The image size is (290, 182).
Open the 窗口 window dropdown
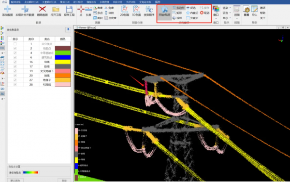tap(216, 13)
